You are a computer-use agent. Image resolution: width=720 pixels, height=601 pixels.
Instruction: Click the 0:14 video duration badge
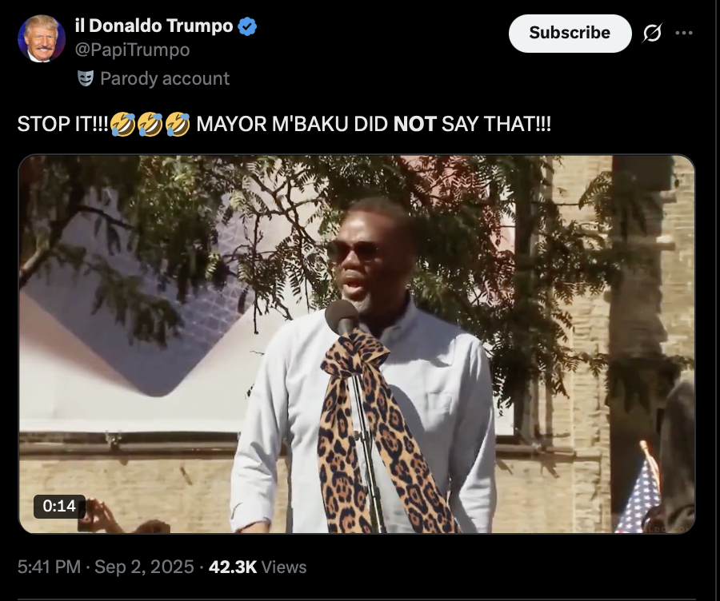click(x=58, y=506)
